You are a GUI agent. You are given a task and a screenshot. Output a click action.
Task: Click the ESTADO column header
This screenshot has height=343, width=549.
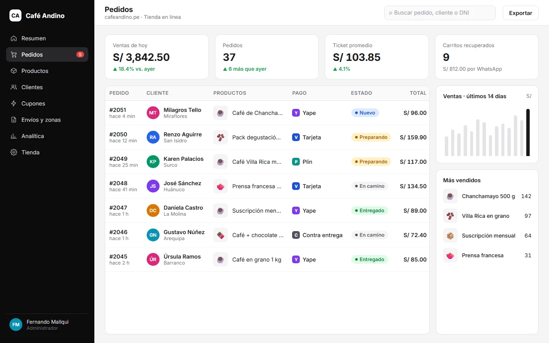coord(362,93)
